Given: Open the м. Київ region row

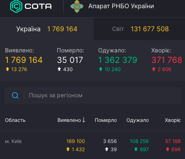Looking at the screenshot, I should tap(92, 145).
